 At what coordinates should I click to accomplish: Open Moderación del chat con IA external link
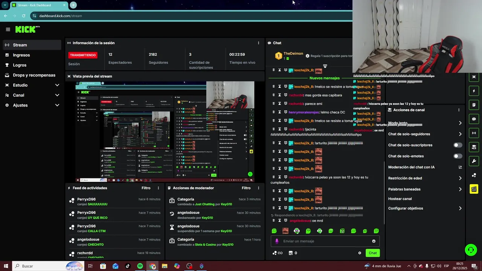coord(460,167)
